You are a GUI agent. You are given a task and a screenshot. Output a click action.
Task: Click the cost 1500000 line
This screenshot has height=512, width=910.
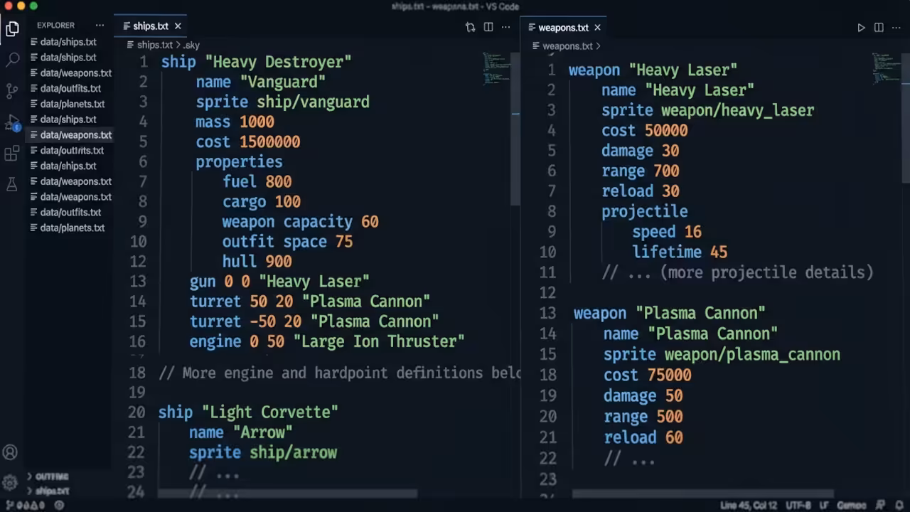(x=247, y=142)
